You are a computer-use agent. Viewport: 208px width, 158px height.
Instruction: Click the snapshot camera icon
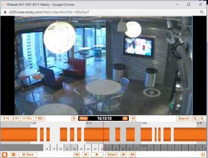click(13, 155)
